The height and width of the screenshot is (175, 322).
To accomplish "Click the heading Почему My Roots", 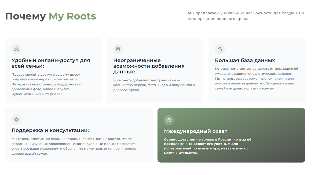I will [x=51, y=16].
